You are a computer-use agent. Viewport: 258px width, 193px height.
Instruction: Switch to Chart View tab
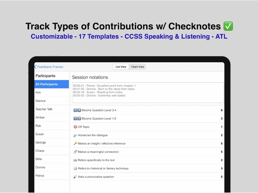tap(138, 67)
